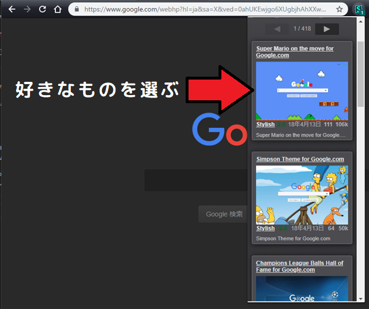Click the Stylish link under the Simpson theme
Image resolution: width=369 pixels, height=309 pixels.
pyautogui.click(x=265, y=228)
